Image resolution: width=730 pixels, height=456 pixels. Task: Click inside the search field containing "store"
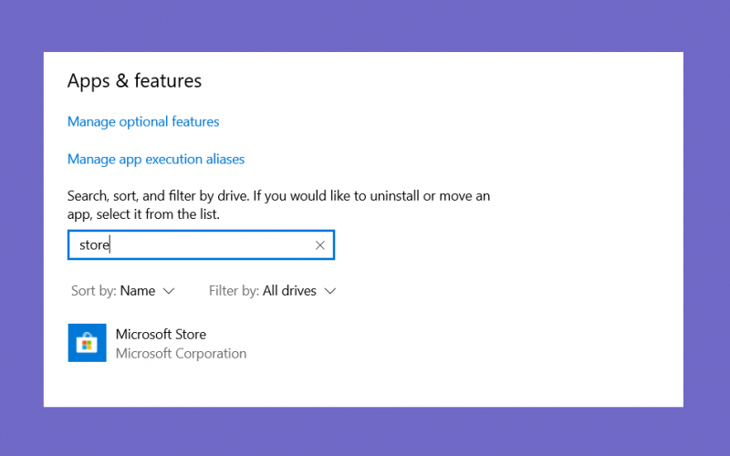point(201,244)
